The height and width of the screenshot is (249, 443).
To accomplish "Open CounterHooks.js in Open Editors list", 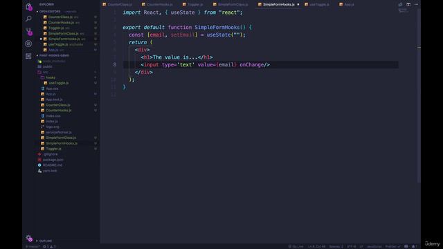I will pos(62,23).
